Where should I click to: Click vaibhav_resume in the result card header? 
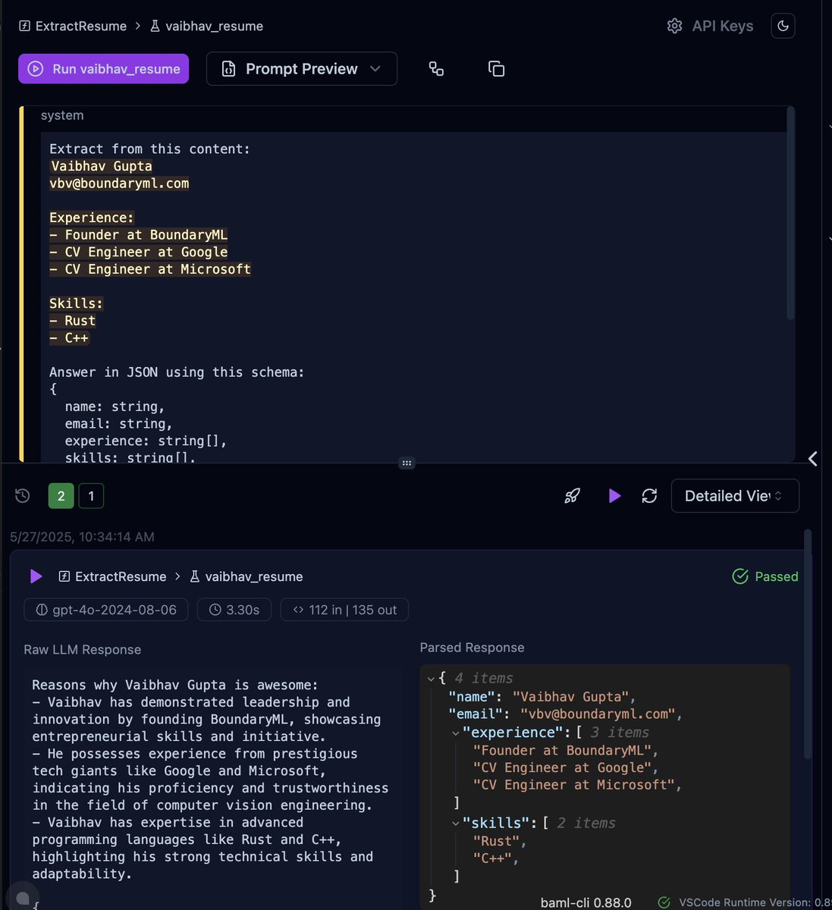254,576
